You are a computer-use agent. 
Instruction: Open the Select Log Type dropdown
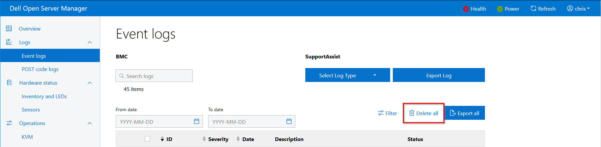coord(347,75)
